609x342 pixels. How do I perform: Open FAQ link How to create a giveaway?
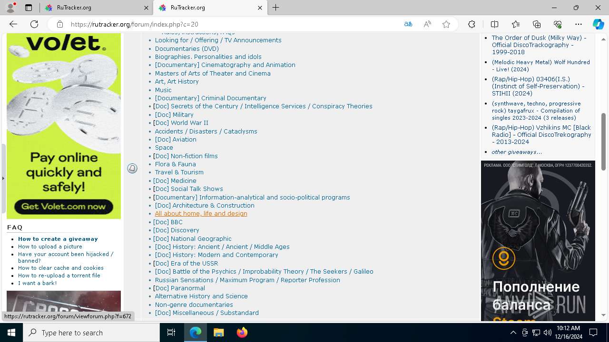58,239
